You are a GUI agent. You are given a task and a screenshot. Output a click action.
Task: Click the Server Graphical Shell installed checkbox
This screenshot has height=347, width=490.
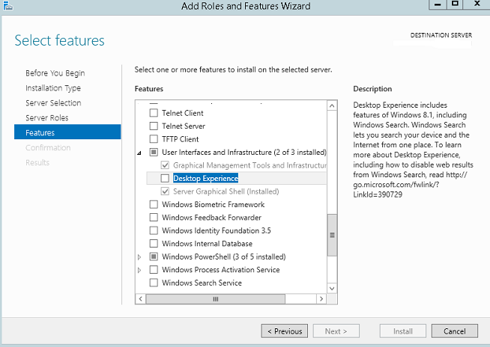[165, 191]
